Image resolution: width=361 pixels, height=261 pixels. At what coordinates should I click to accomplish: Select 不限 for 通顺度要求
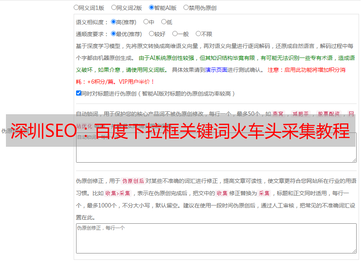tap(198, 34)
